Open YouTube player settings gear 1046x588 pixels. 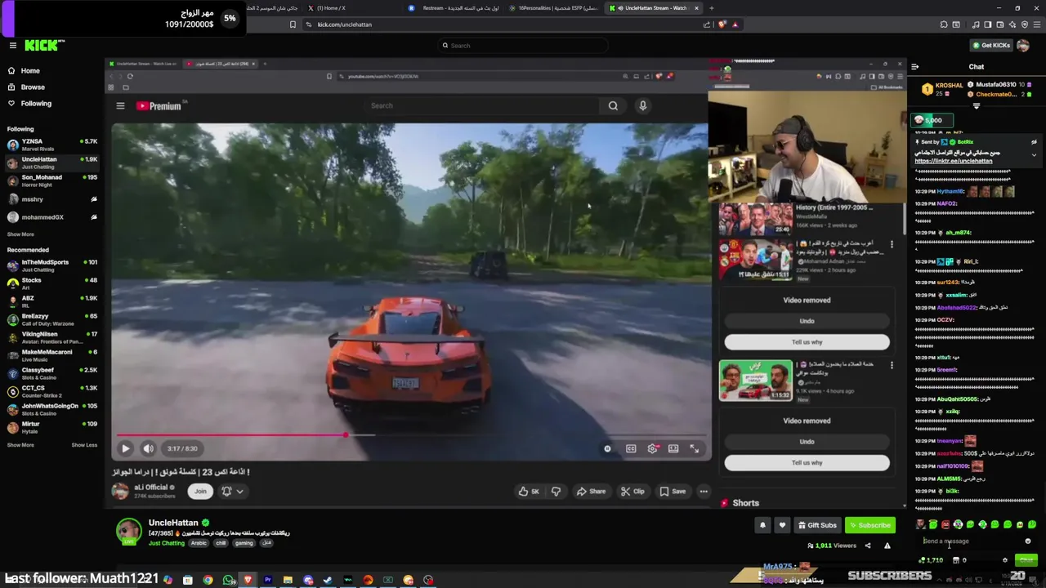652,448
